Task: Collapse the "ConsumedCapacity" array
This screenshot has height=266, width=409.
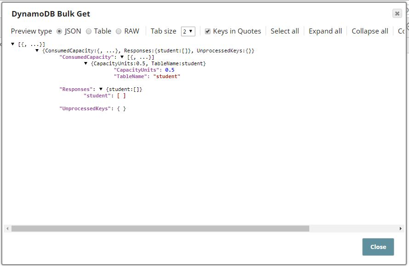Action: [x=122, y=57]
